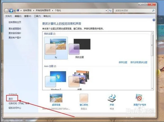Screen dimensions: 164x122
Task: Select 控制面板 breadcrumb in address bar
Action: coord(27,10)
